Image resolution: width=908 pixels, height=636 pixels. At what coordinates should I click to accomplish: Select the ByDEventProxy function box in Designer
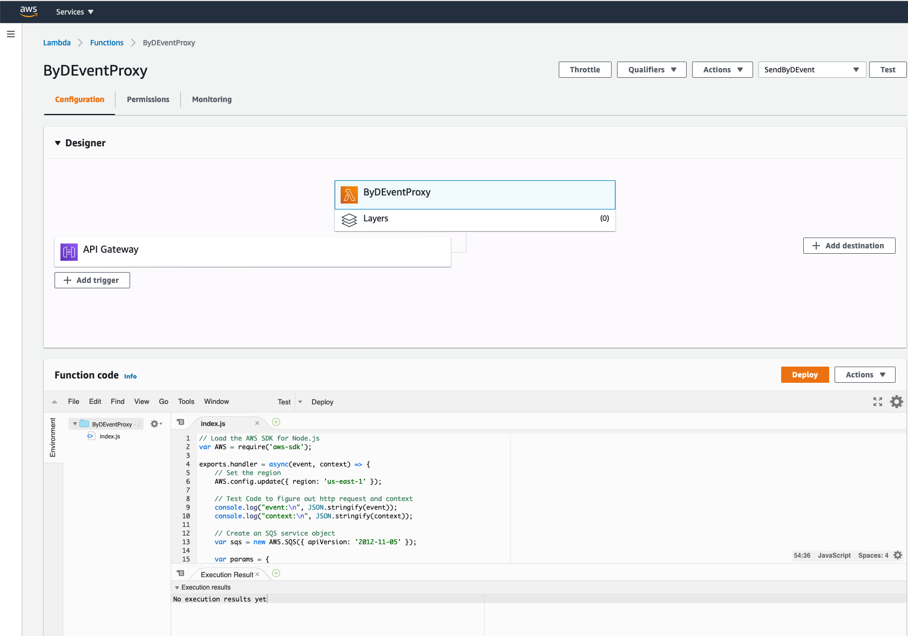click(475, 195)
